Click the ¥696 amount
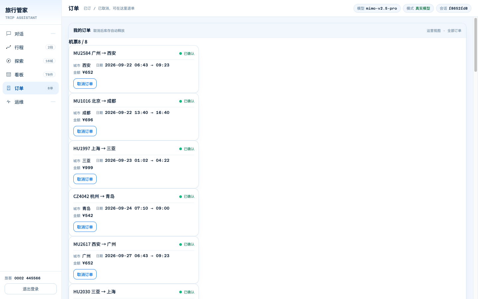This screenshot has width=478, height=299. [88, 120]
